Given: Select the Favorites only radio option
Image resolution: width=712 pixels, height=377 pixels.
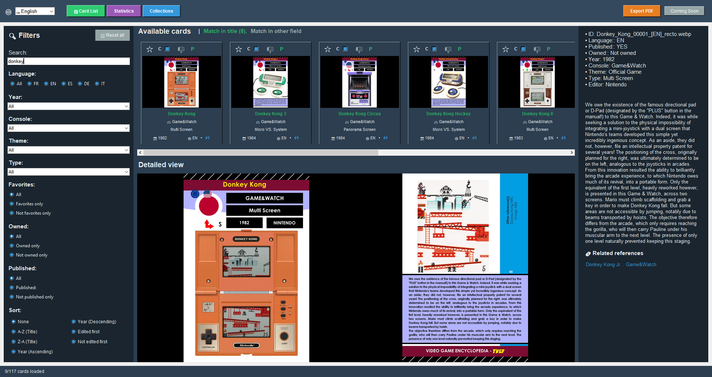Looking at the screenshot, I should click(12, 204).
